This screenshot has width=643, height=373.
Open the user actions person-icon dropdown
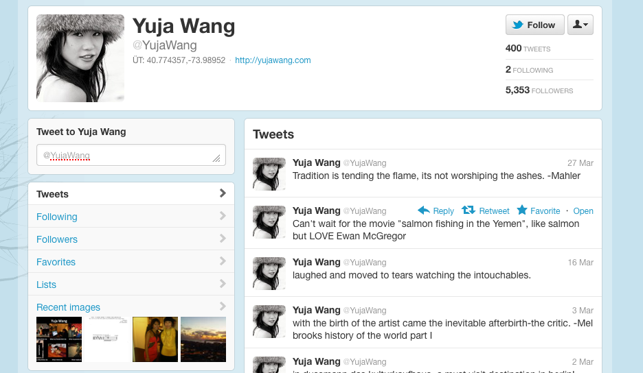click(x=580, y=25)
